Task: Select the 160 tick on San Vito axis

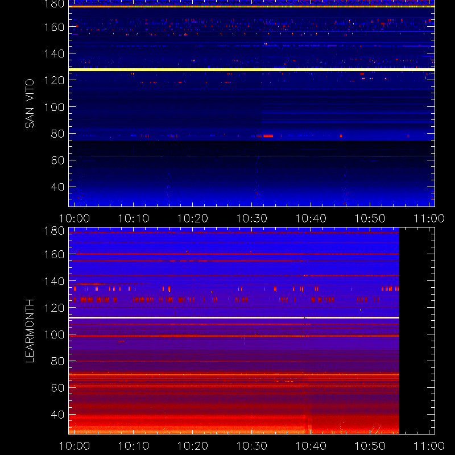Action: (54, 27)
